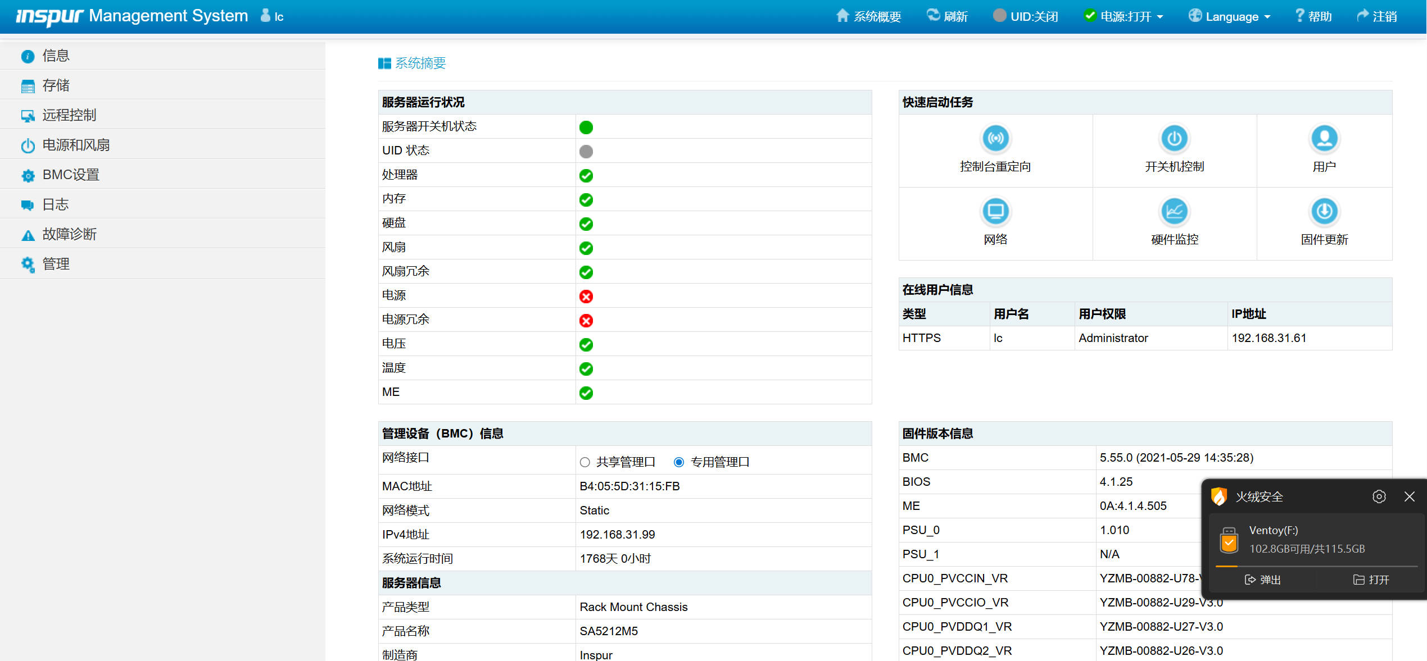Image resolution: width=1427 pixels, height=661 pixels.
Task: Open settings gear in 火绒安全 popup
Action: (1379, 496)
